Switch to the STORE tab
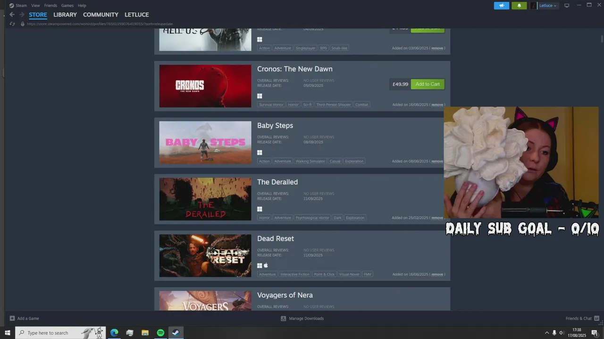This screenshot has width=604, height=339. pyautogui.click(x=38, y=15)
